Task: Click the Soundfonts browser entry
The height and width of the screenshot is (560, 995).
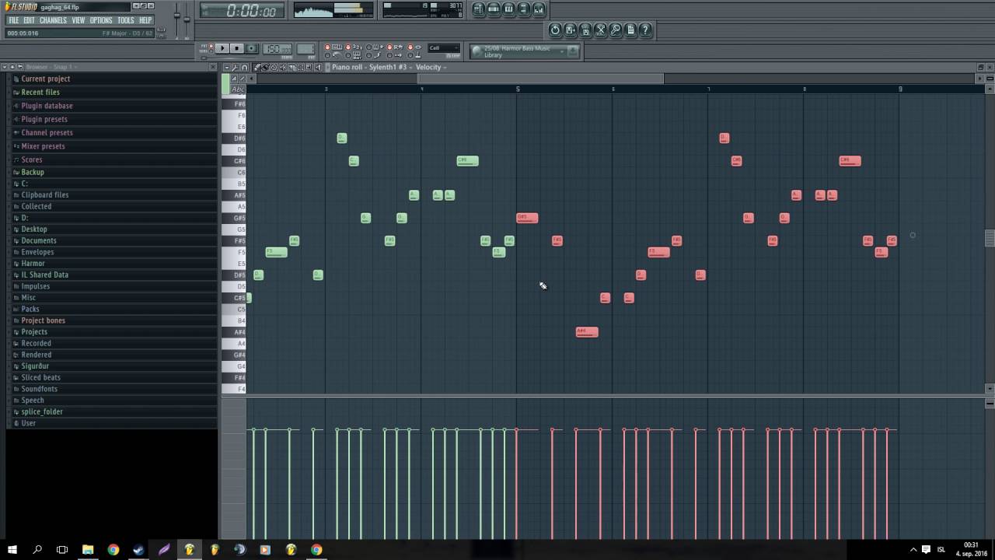Action: [40, 389]
